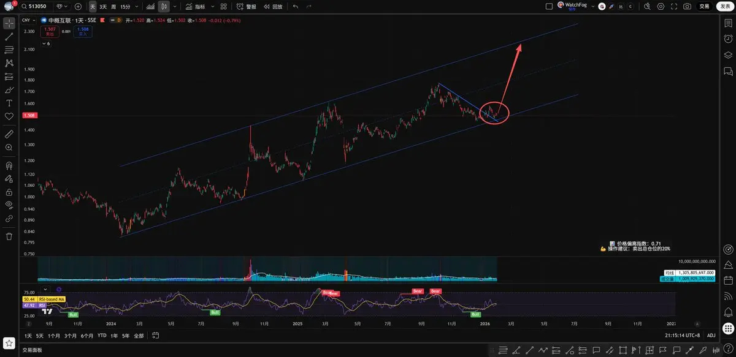Collapse the RSI pane legend chevron

tap(44, 289)
